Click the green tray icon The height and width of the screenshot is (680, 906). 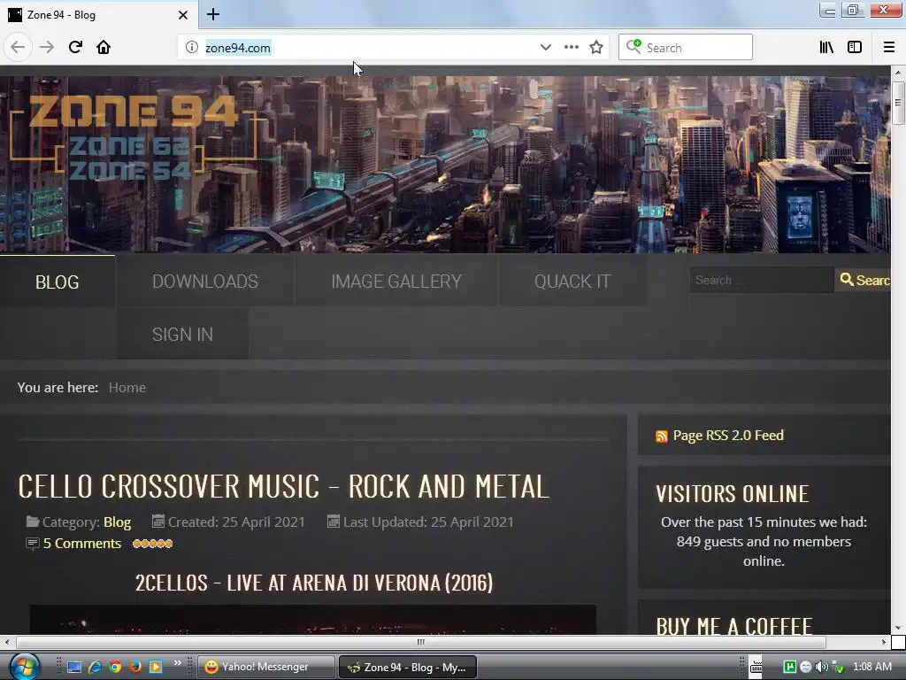tap(789, 667)
